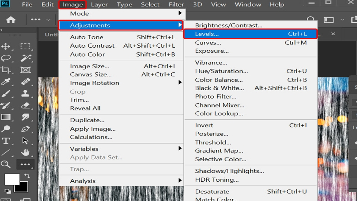Screen dimensions: 357x201
Task: Select the Clone Stamp tool
Action: [25, 94]
